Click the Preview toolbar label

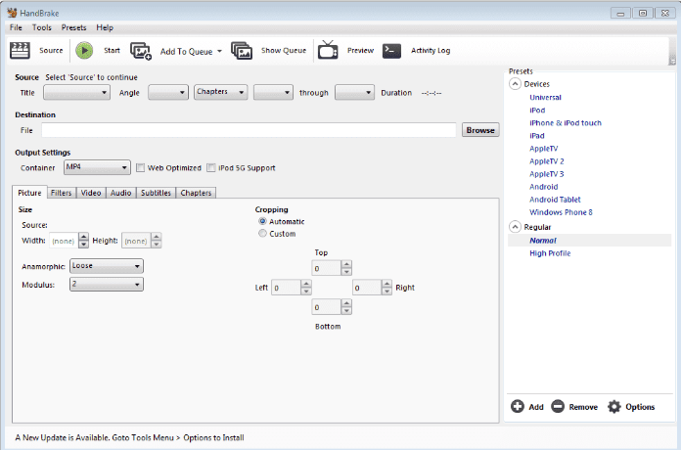click(x=360, y=51)
